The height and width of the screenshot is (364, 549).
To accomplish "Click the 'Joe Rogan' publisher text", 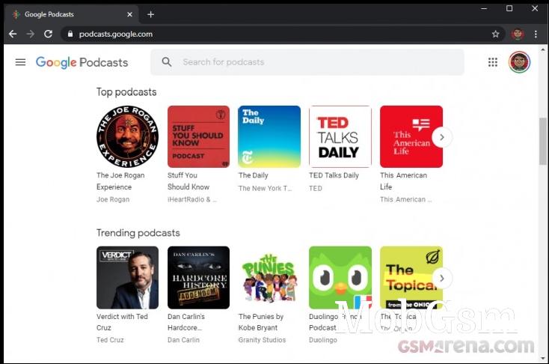I will [113, 199].
